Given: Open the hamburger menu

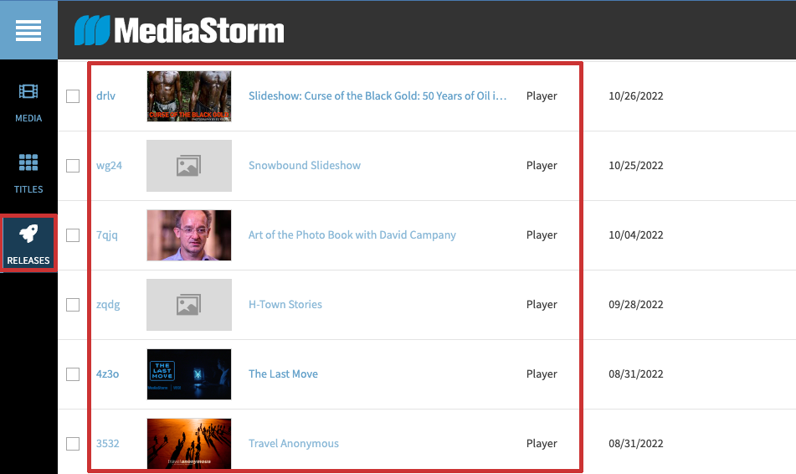Looking at the screenshot, I should pyautogui.click(x=28, y=30).
